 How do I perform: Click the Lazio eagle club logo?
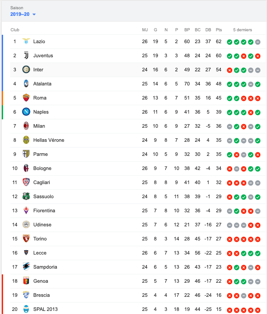tap(26, 41)
